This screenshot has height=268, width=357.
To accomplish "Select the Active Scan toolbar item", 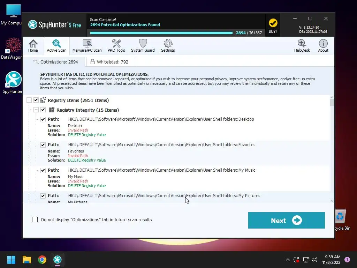I will (56, 46).
